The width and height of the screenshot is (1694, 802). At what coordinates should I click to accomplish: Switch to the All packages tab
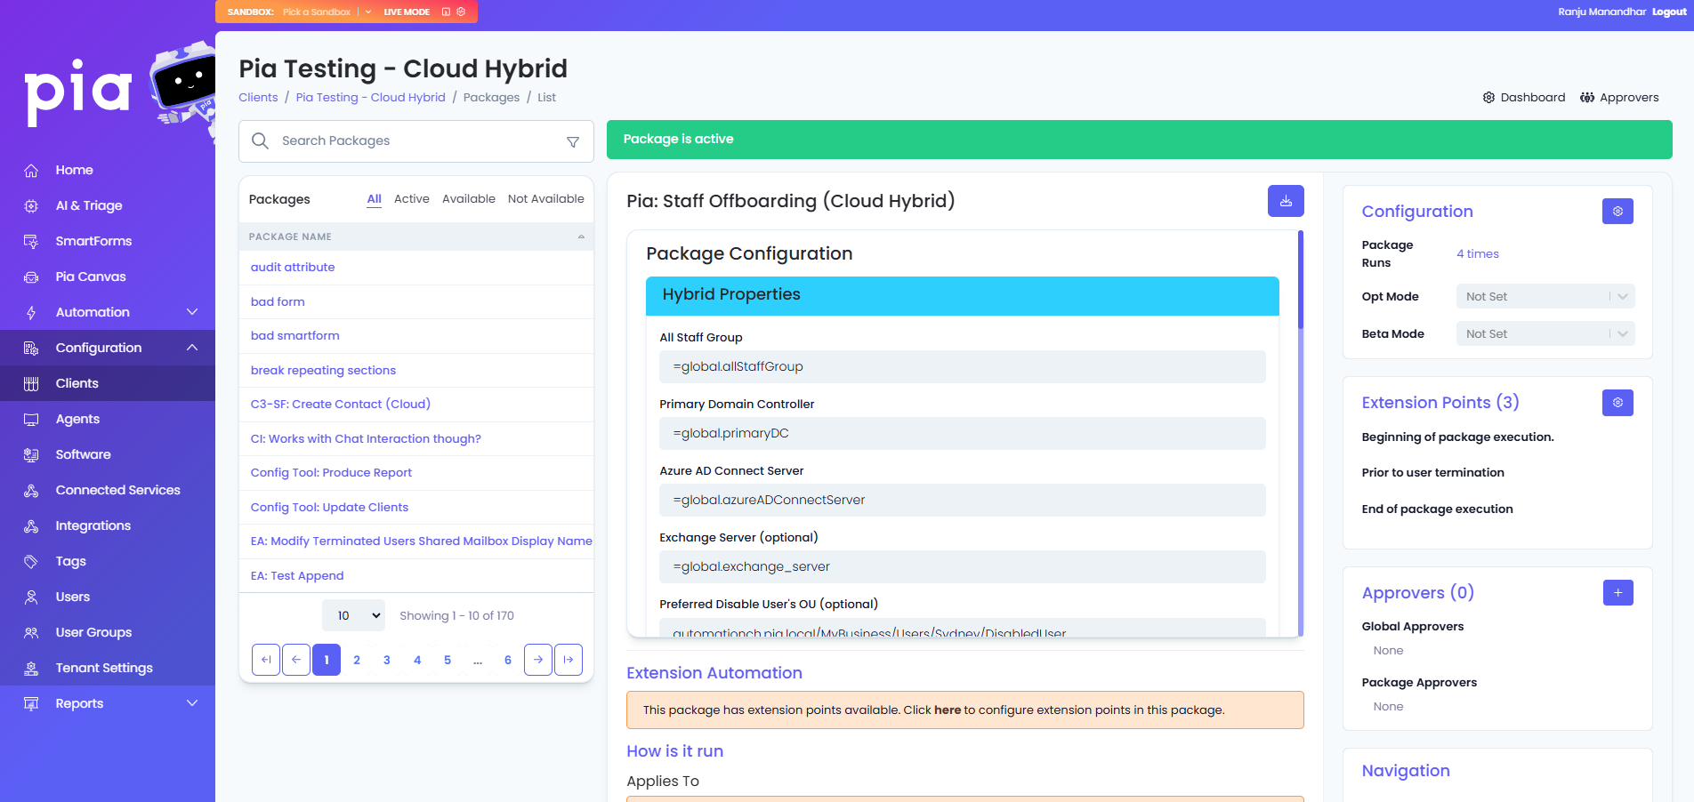pyautogui.click(x=375, y=199)
